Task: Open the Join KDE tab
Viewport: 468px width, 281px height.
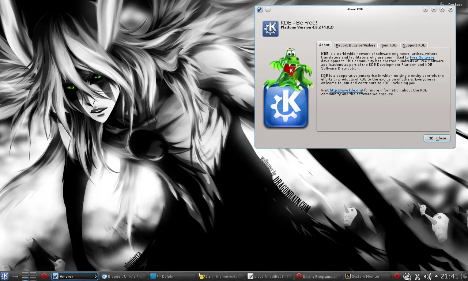Action: pos(389,45)
